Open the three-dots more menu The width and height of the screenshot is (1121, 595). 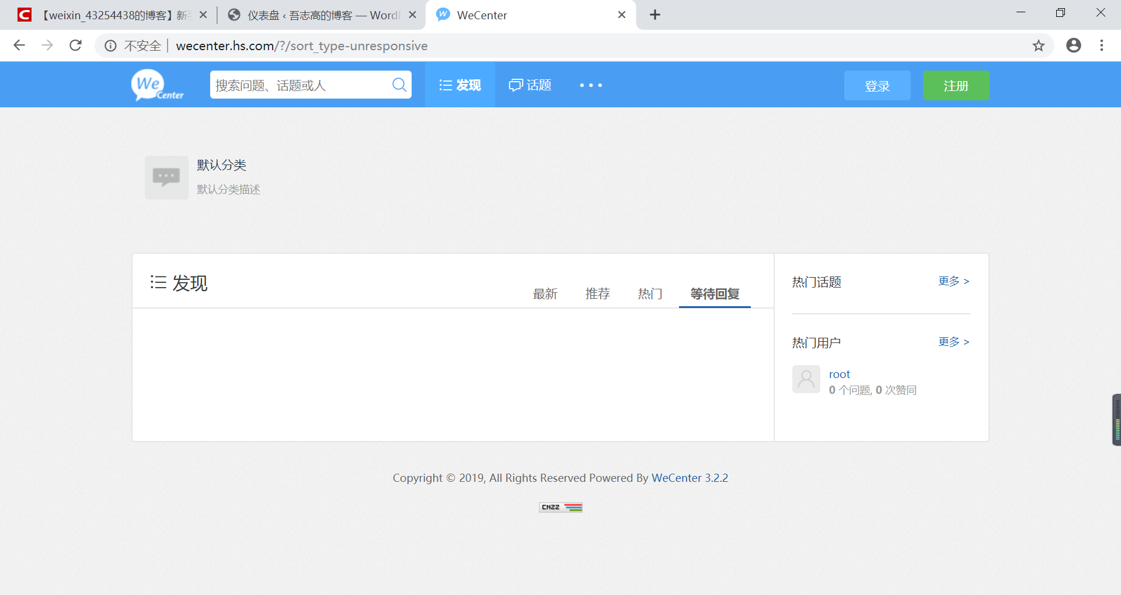[x=591, y=85]
